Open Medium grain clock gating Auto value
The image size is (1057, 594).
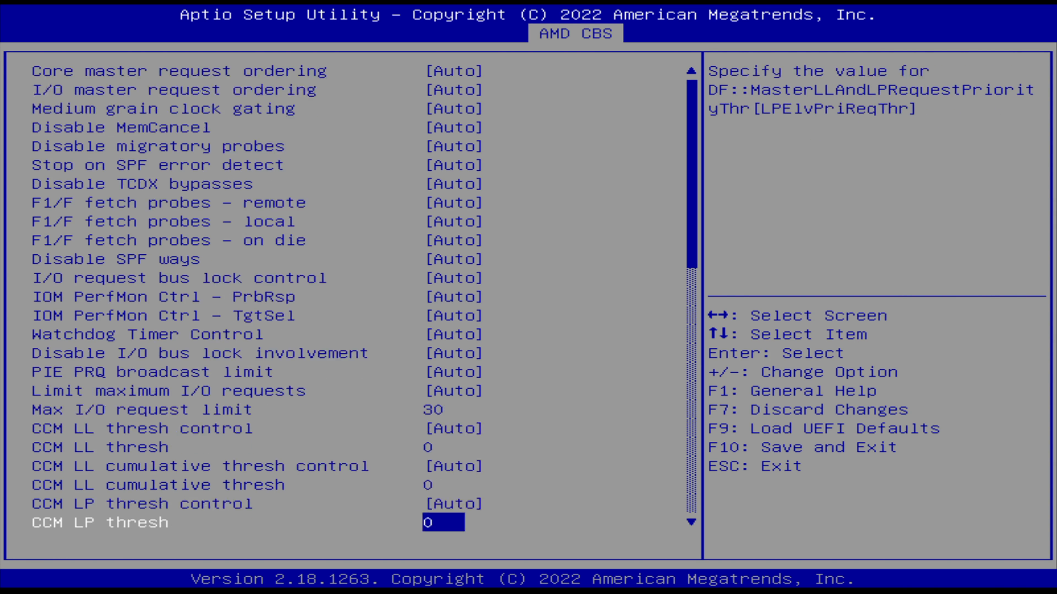tap(454, 109)
